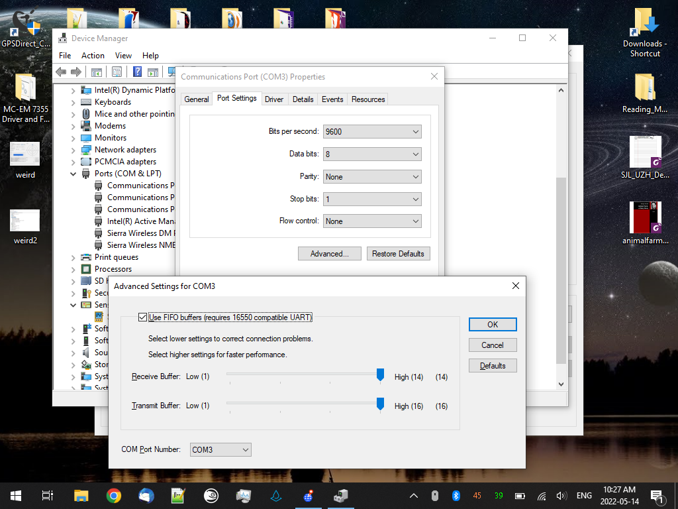Open the Properties toolbar icon in Device Manager
Viewport: 678px width, 509px height.
[x=117, y=72]
